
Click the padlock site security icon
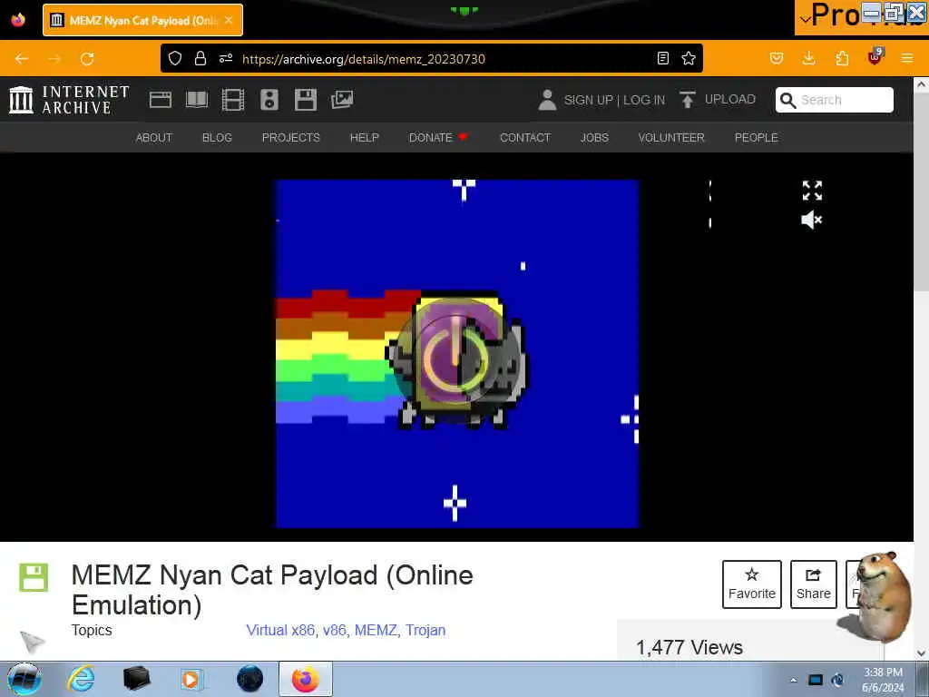(x=200, y=58)
